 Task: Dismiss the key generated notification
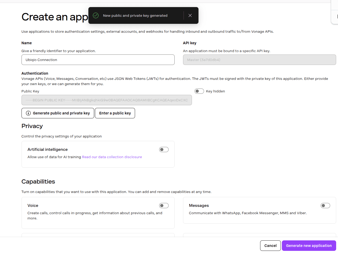[x=190, y=15]
